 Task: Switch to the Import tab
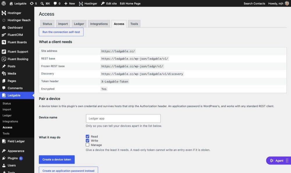(x=63, y=24)
